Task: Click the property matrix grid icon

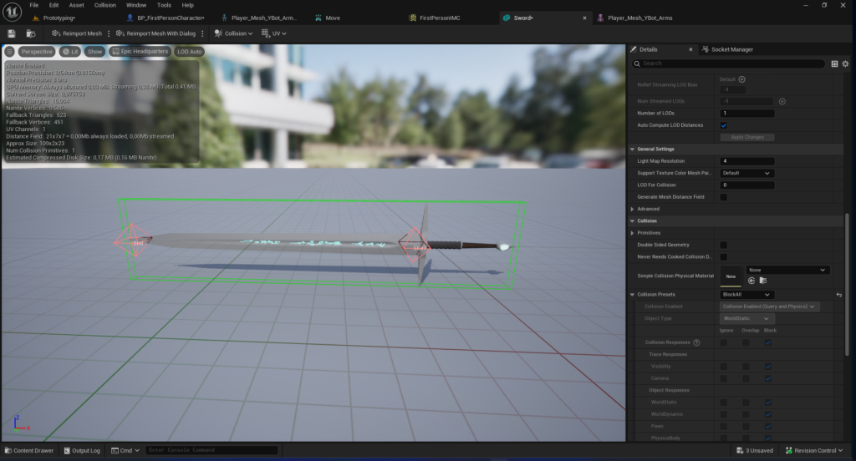Action: pyautogui.click(x=833, y=63)
